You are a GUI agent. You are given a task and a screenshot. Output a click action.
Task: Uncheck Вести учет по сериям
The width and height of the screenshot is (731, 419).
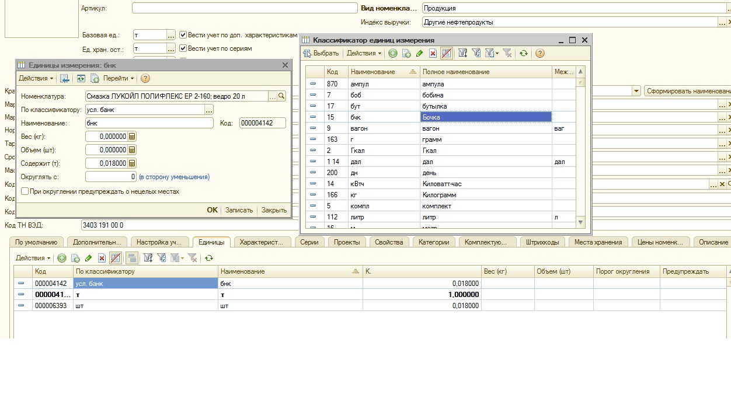coord(183,48)
